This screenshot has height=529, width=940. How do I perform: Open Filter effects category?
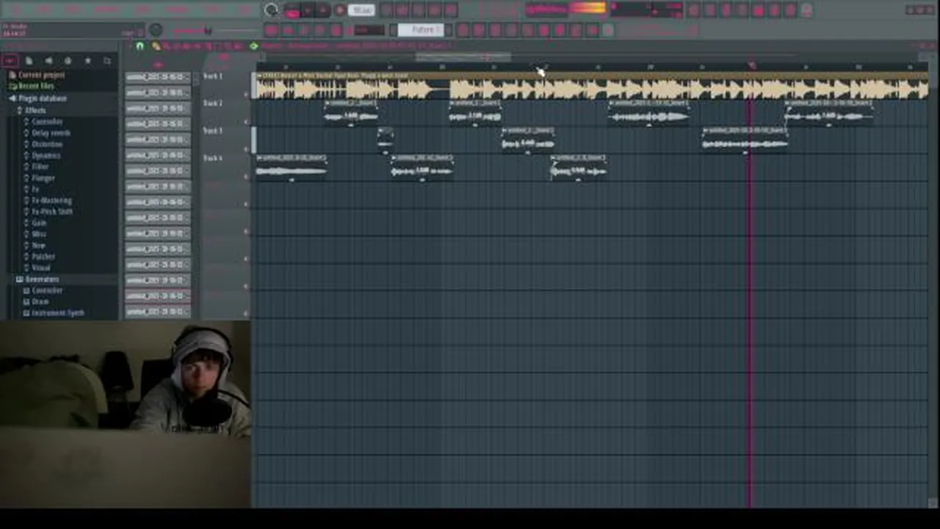39,167
